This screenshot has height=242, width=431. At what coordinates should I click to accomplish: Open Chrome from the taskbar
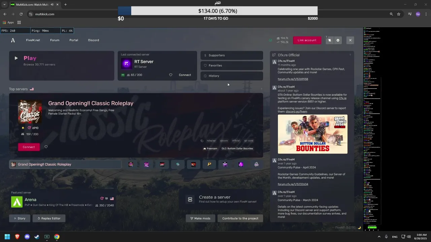(57, 237)
